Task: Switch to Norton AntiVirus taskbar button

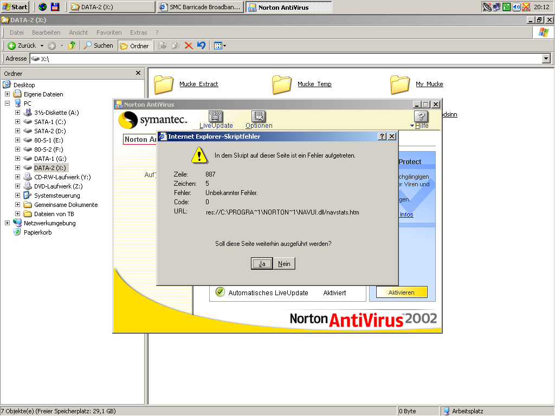Action: (288, 7)
